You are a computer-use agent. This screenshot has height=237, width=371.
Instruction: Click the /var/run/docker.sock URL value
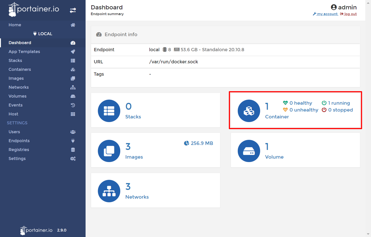click(x=173, y=62)
